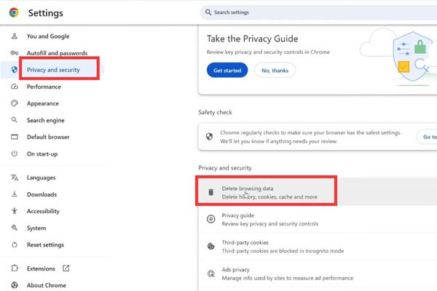Click the Safety check heading text
This screenshot has height=291, width=437.
[215, 112]
